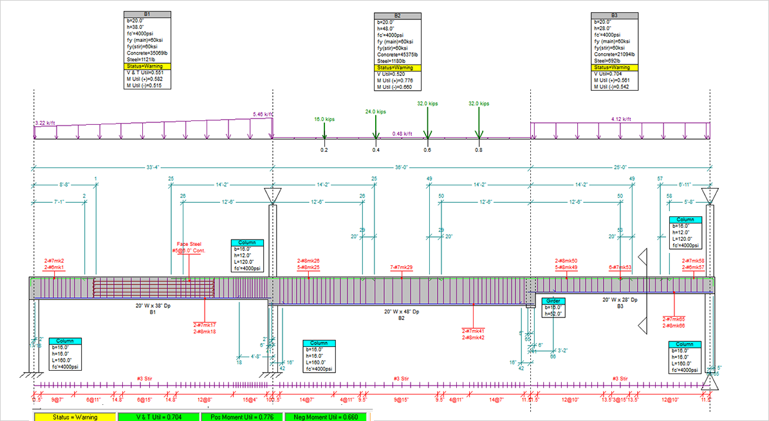The width and height of the screenshot is (769, 421).
Task: Select the 4.12 k/ft load label
Action: [x=621, y=119]
